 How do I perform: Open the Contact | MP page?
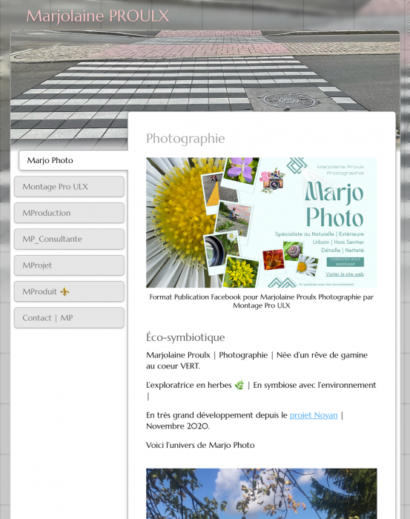(x=69, y=318)
